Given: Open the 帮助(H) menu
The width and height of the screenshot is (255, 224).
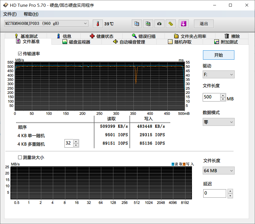Looking at the screenshot, I should (31, 14).
